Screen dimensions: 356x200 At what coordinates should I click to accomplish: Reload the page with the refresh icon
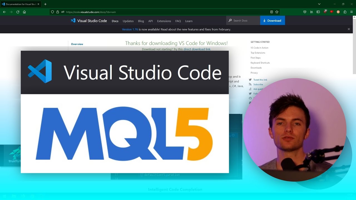click(x=18, y=12)
